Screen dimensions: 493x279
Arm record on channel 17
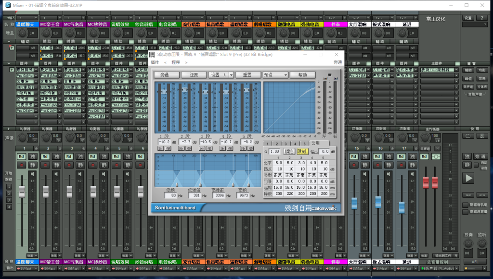tap(401, 165)
